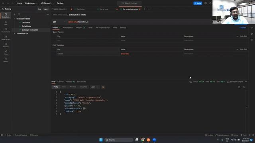The image size is (255, 143).
Task: Open the code snippet panel icon
Action: click(x=252, y=28)
